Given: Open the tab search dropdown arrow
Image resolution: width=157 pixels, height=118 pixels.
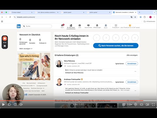Looking at the screenshot, I should 154,12.
